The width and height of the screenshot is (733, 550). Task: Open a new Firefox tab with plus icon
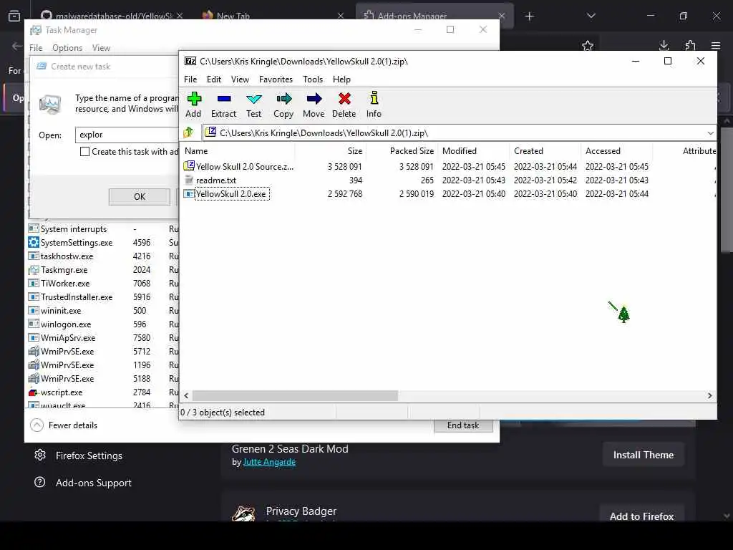[529, 16]
